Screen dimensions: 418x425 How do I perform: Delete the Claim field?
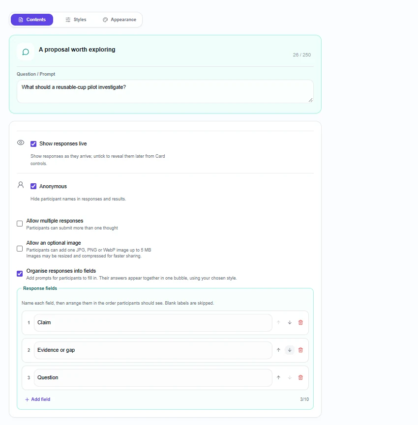(300, 322)
